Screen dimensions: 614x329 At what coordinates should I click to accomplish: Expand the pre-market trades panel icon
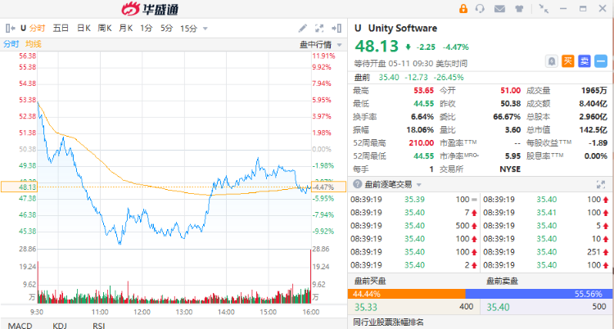[600, 184]
